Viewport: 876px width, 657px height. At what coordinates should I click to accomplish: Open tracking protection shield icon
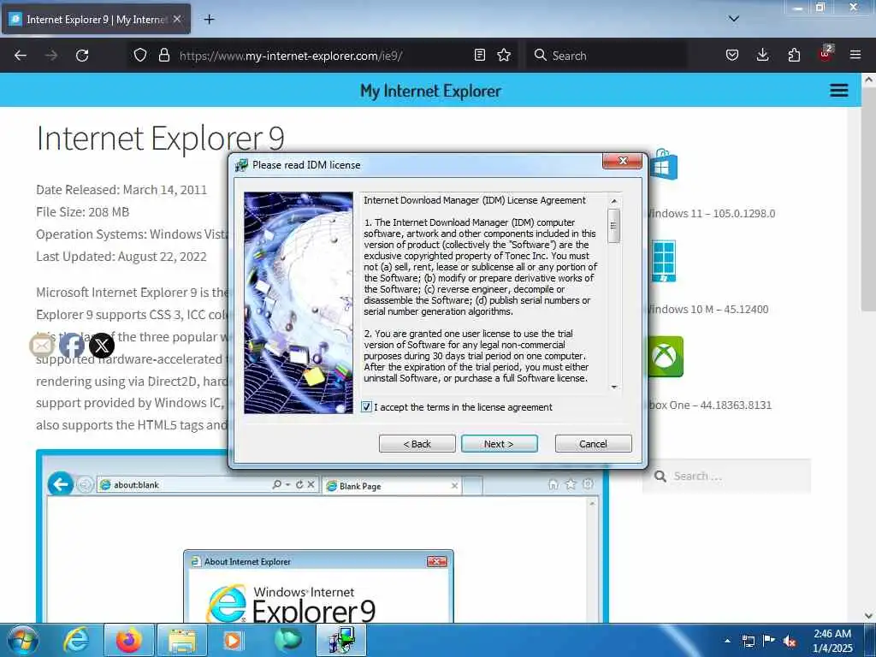(140, 55)
